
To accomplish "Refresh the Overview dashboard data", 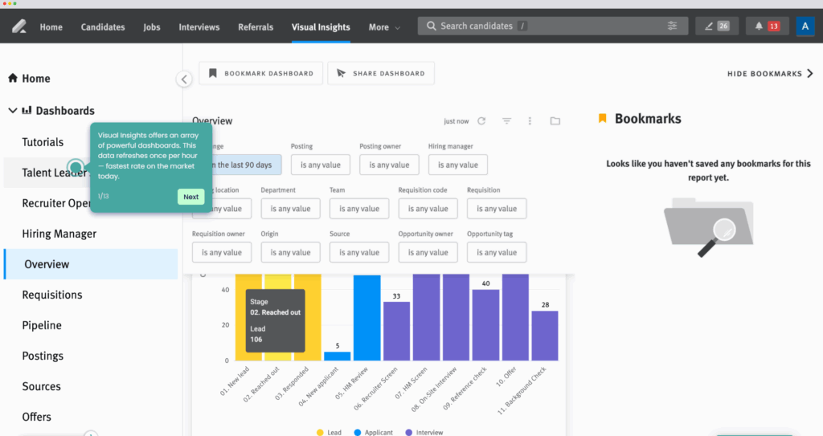I will tap(481, 121).
